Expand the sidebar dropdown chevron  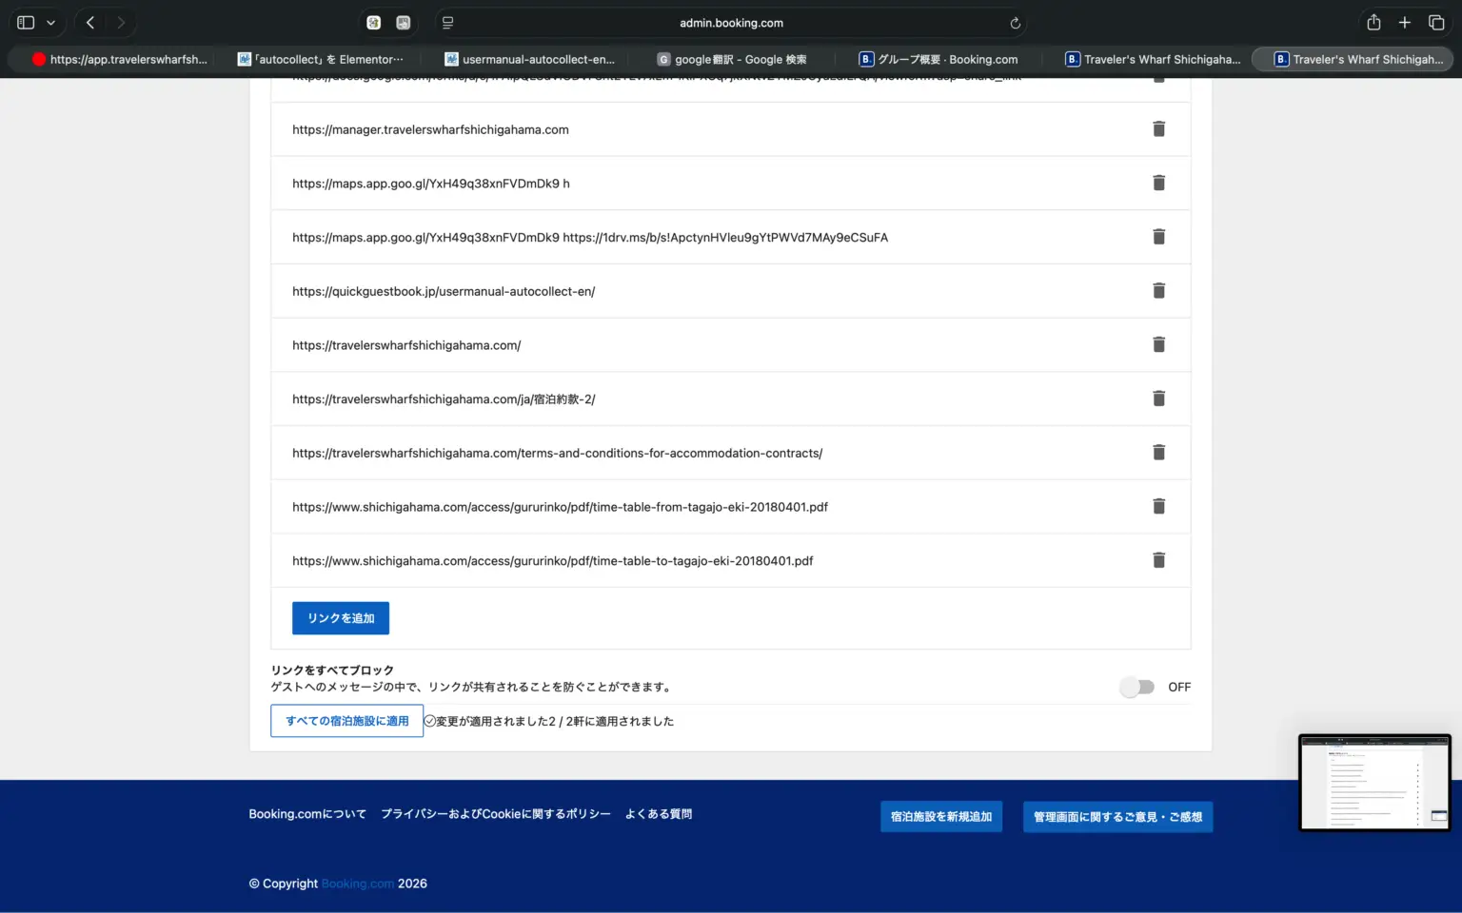(x=50, y=23)
